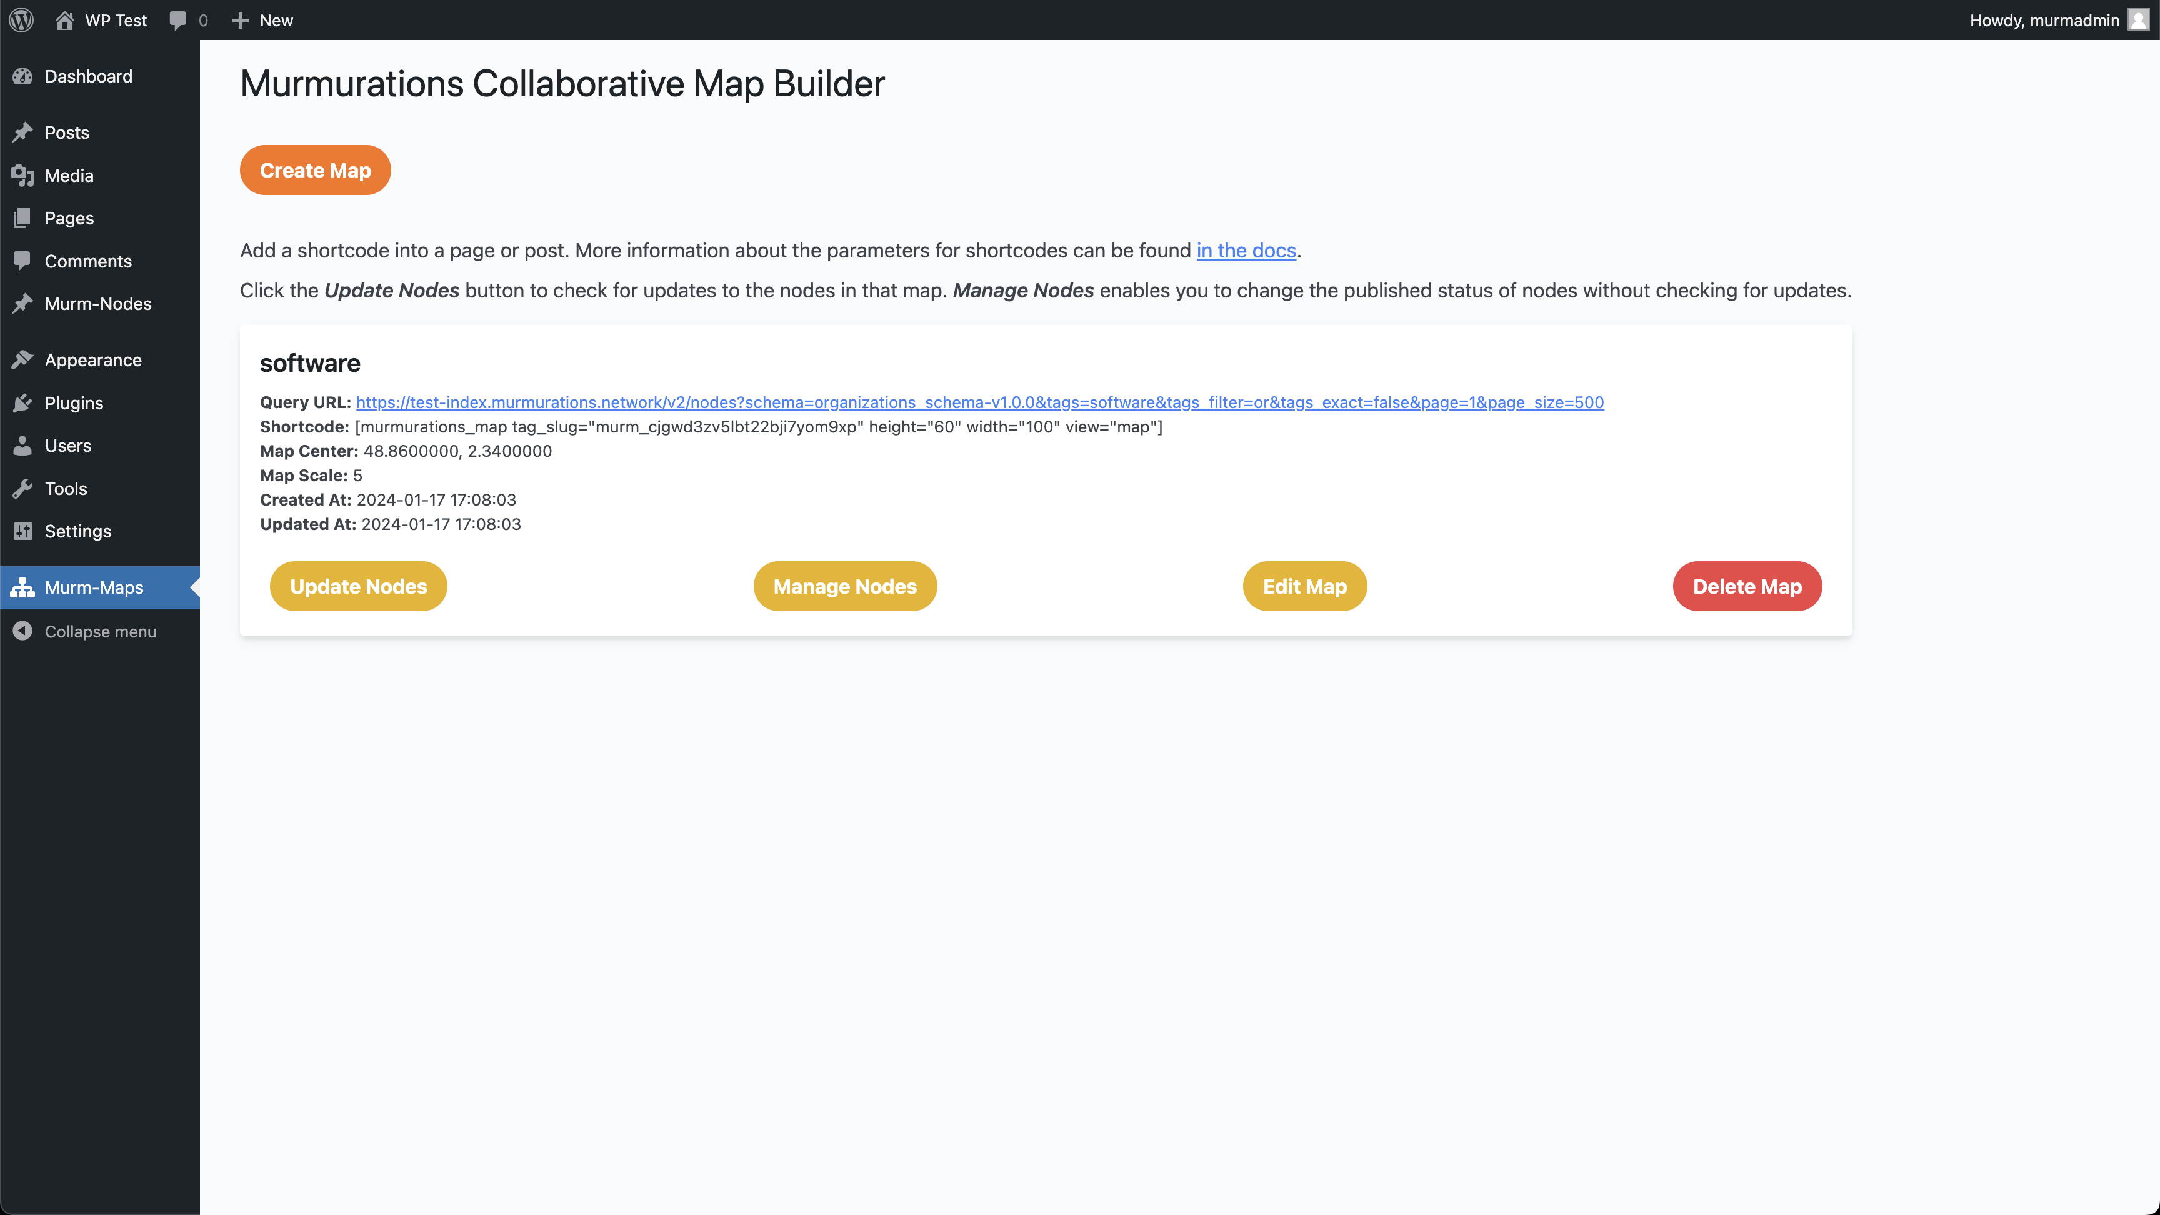The width and height of the screenshot is (2160, 1215).
Task: Click the Manage Nodes button
Action: (x=844, y=586)
